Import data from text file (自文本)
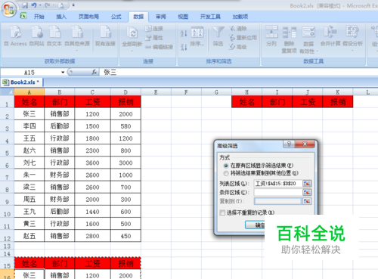The height and width of the screenshot is (279, 378). pyautogui.click(x=54, y=36)
